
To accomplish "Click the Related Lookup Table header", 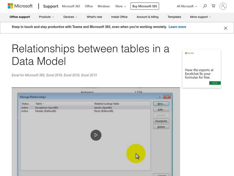I will (x=107, y=104).
